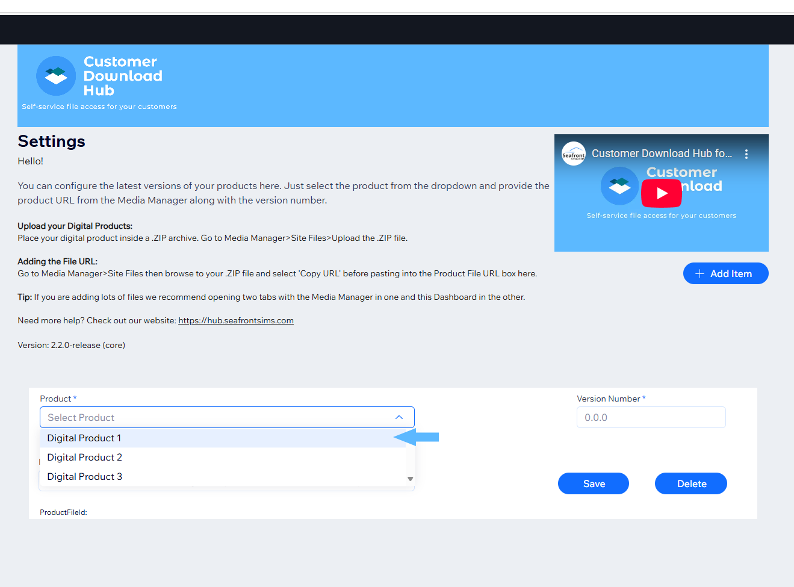This screenshot has height=587, width=794.
Task: Click the Seafront channel avatar on the video
Action: (574, 154)
